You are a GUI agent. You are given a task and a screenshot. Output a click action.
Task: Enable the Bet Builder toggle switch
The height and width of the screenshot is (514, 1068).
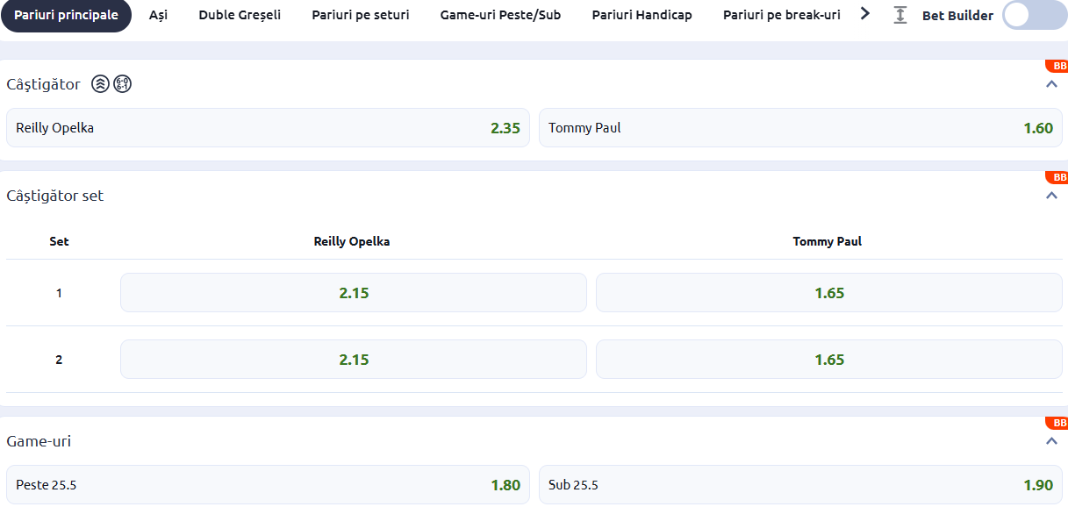point(1033,15)
